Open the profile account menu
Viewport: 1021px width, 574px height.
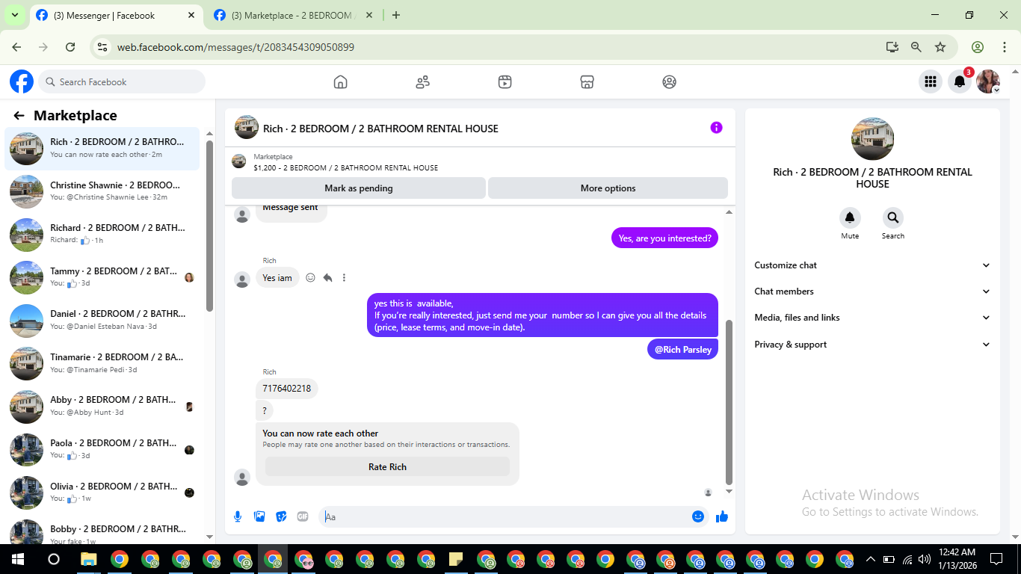[x=988, y=82]
